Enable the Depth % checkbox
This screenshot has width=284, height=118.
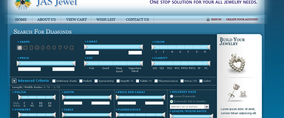[x=118, y=81]
